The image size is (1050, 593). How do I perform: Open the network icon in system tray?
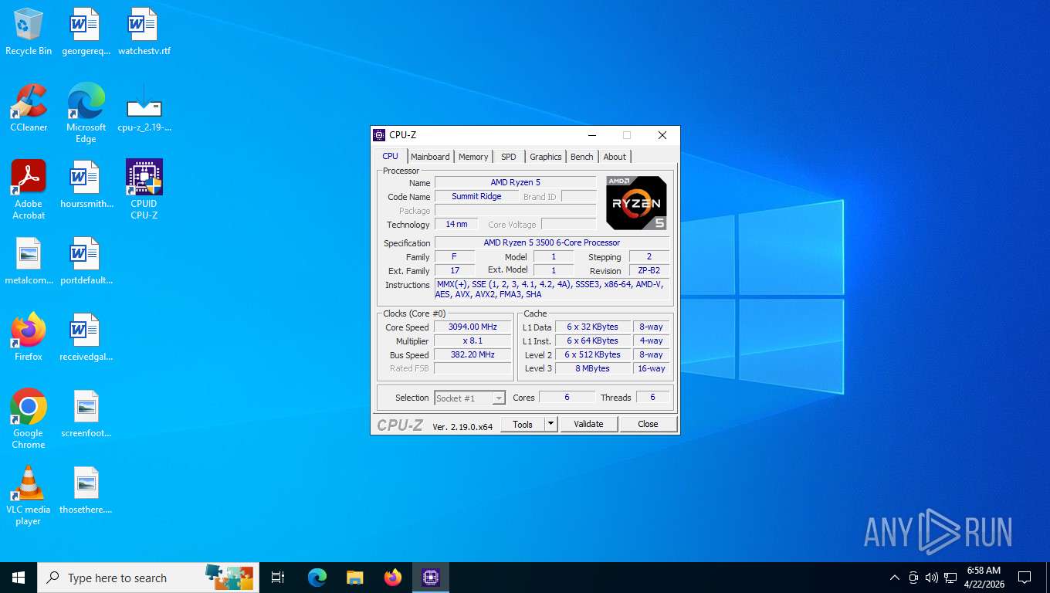[x=950, y=578]
